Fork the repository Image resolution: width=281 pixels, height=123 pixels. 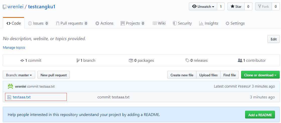coord(263,7)
